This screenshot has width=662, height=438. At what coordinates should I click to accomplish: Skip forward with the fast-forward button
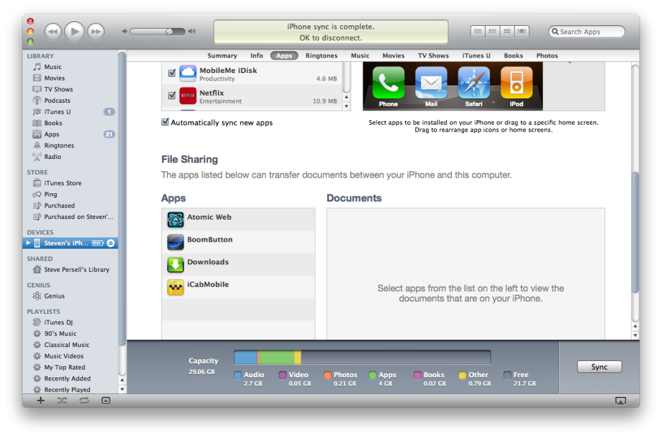tap(96, 32)
